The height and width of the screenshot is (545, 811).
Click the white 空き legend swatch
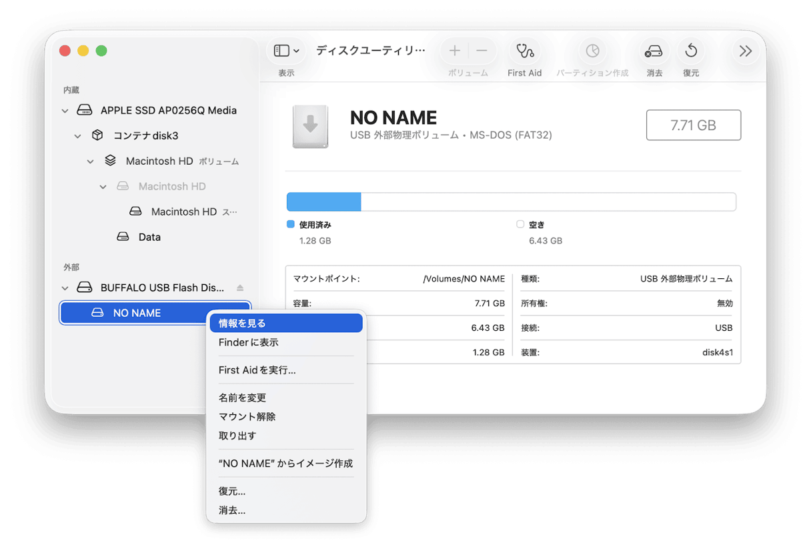click(x=520, y=225)
